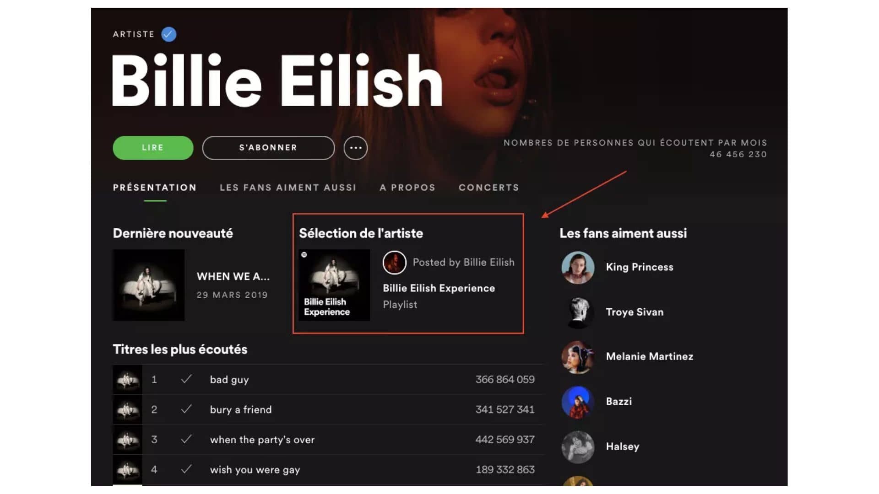Image resolution: width=879 pixels, height=494 pixels.
Task: Open Billie Eilish Experience playlist cover
Action: [334, 285]
